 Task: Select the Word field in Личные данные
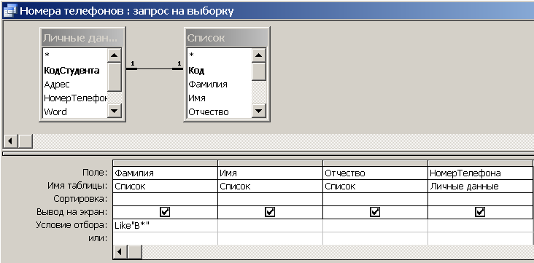pos(55,111)
